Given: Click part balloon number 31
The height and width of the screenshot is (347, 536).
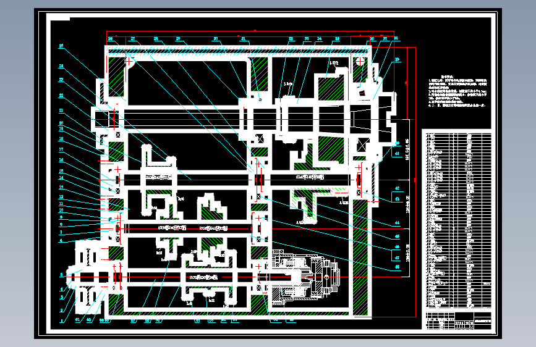Looking at the screenshot, I should pyautogui.click(x=244, y=39).
